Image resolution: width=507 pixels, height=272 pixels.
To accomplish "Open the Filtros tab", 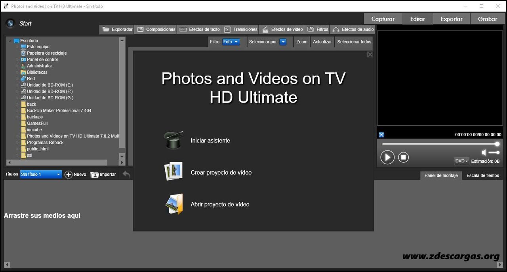I will (x=317, y=29).
